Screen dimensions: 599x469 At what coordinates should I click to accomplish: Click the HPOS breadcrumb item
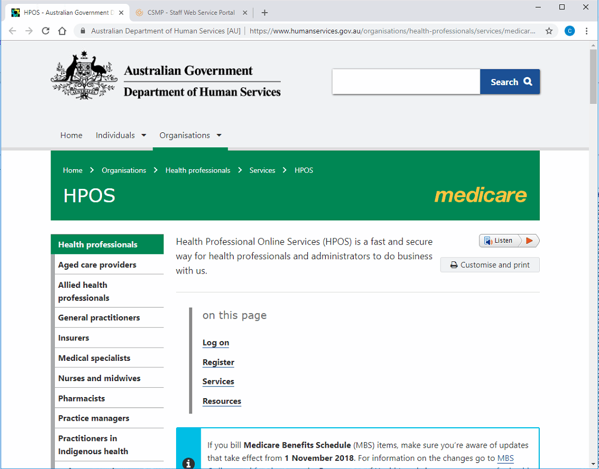pyautogui.click(x=304, y=170)
